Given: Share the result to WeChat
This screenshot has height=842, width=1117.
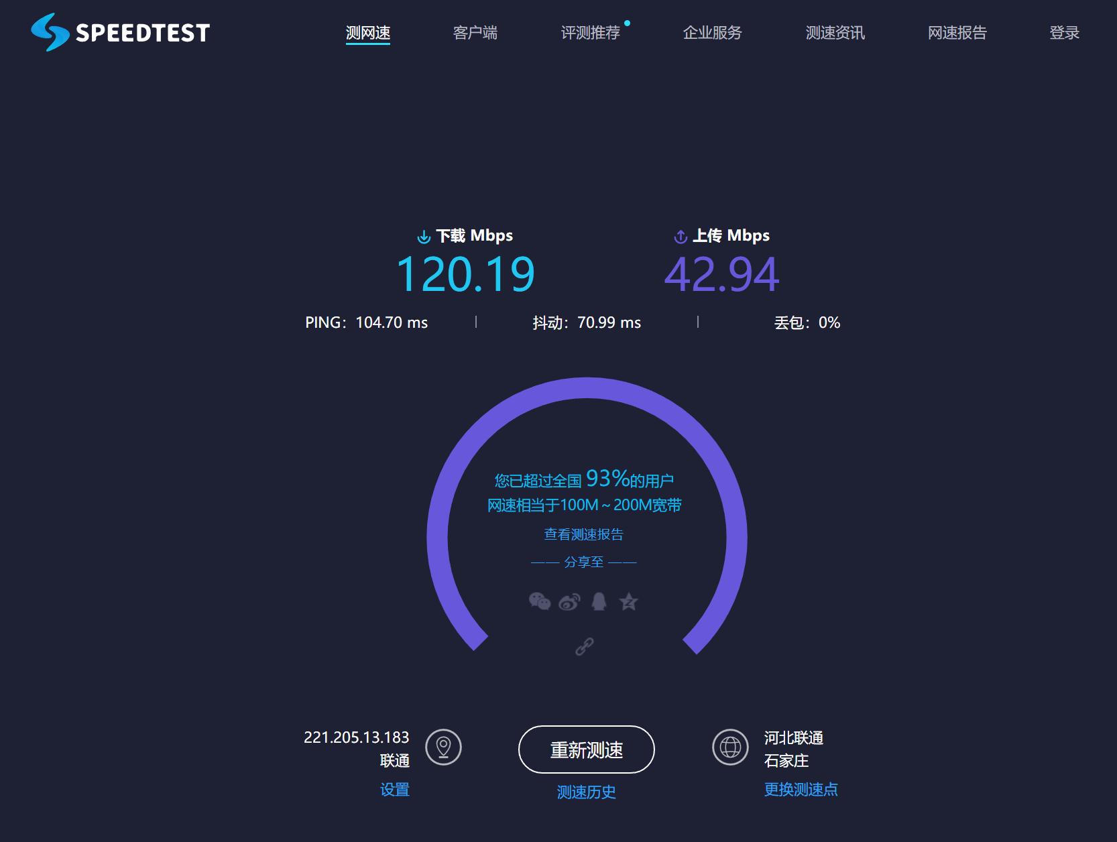Looking at the screenshot, I should click(540, 602).
